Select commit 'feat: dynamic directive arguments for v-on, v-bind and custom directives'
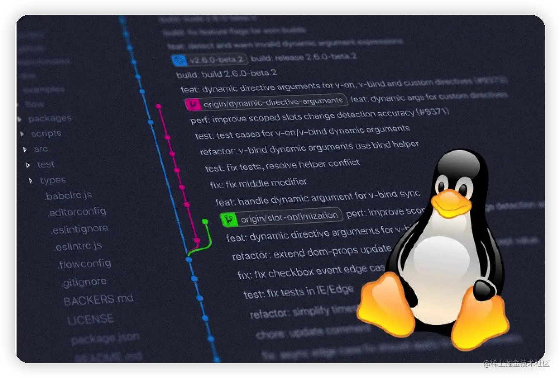560x378 pixels. 344,84
